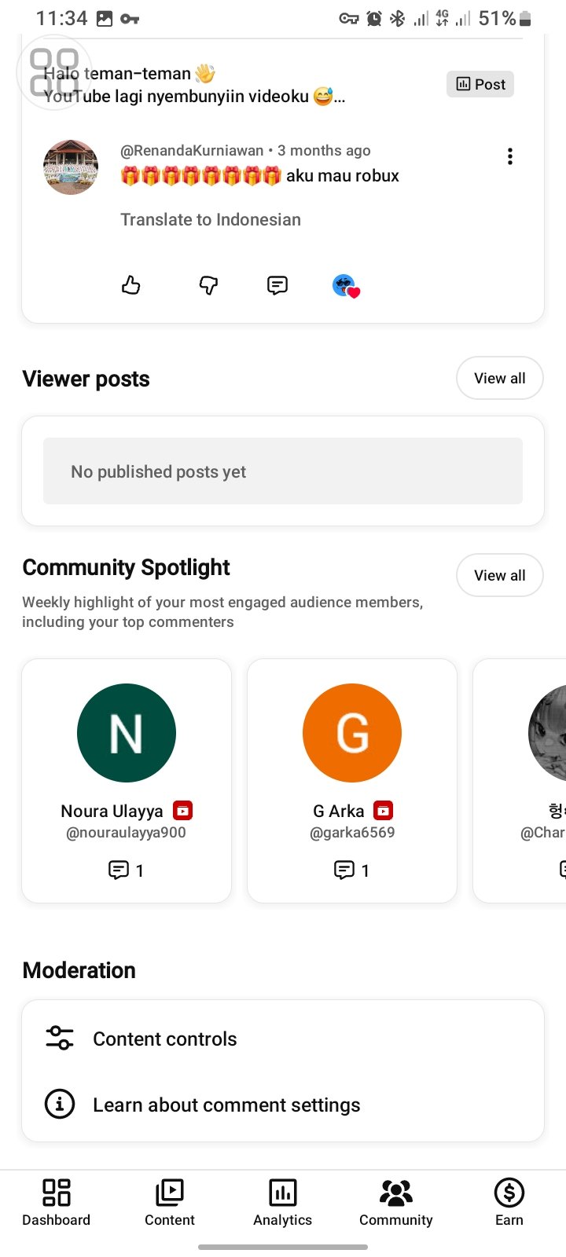Open the Post badge on comment card
This screenshot has height=1257, width=566.
(x=480, y=84)
